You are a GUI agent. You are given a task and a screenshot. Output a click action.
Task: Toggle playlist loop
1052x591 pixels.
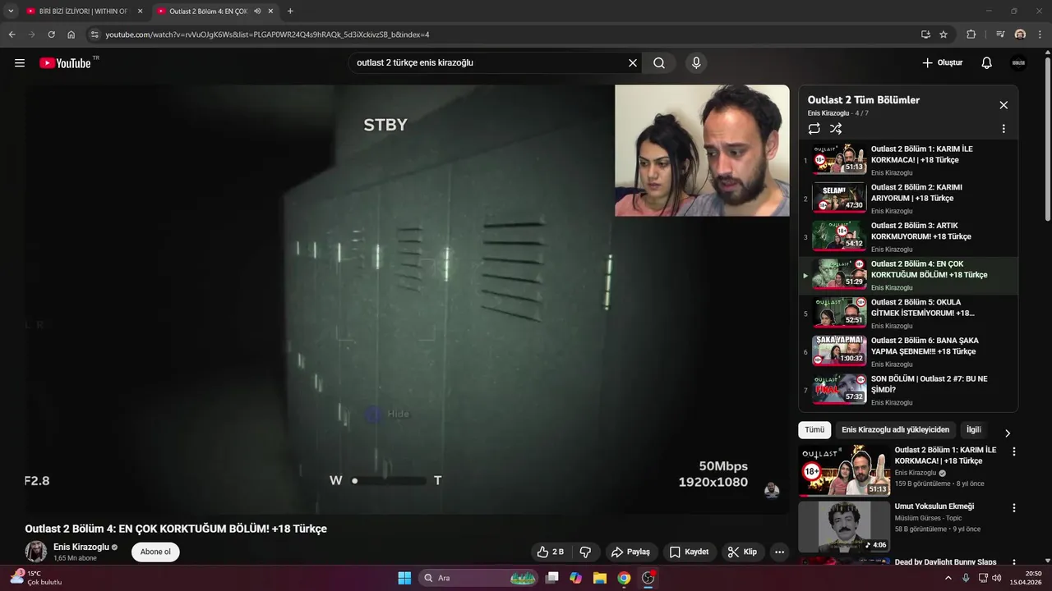point(814,129)
